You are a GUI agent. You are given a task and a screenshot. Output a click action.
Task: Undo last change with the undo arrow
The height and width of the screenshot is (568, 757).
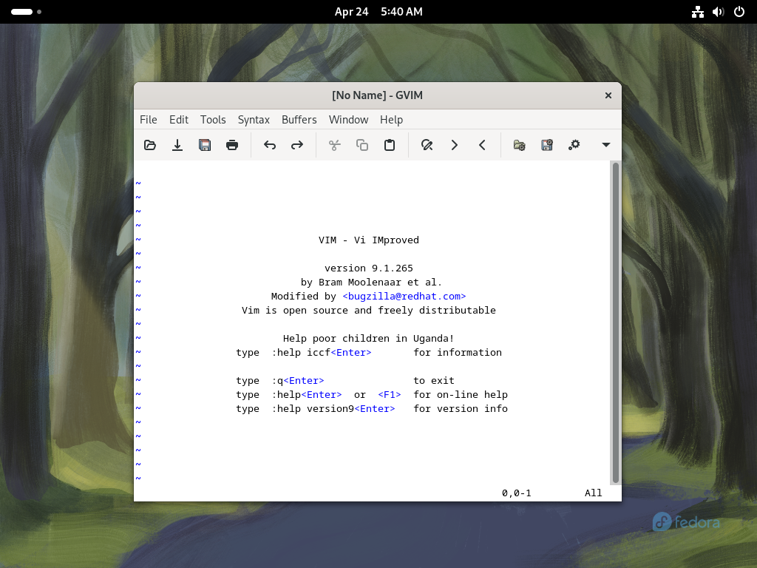[270, 145]
